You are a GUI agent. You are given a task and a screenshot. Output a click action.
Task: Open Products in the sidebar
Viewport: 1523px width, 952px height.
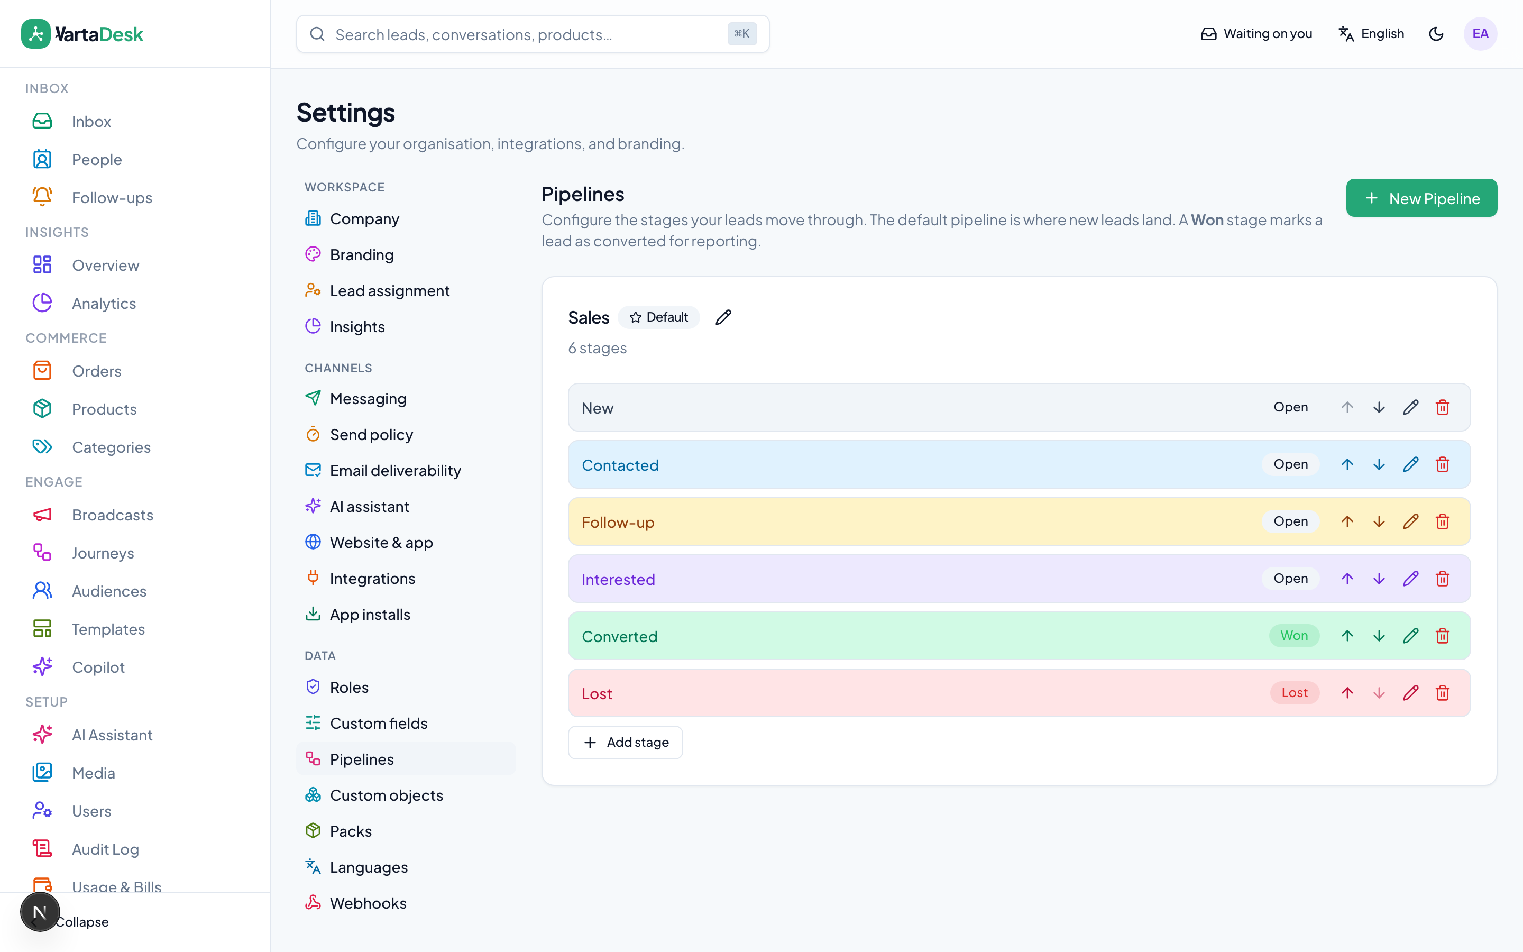(x=135, y=409)
